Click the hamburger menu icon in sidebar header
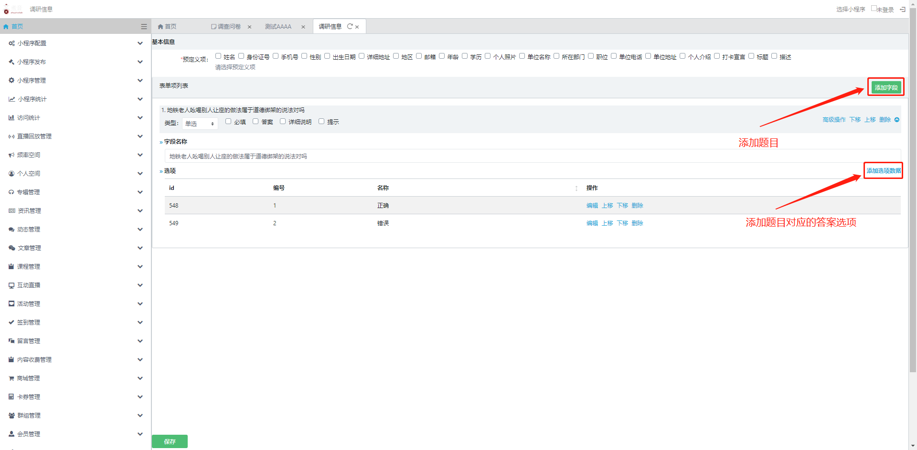The height and width of the screenshot is (450, 917). 144,27
